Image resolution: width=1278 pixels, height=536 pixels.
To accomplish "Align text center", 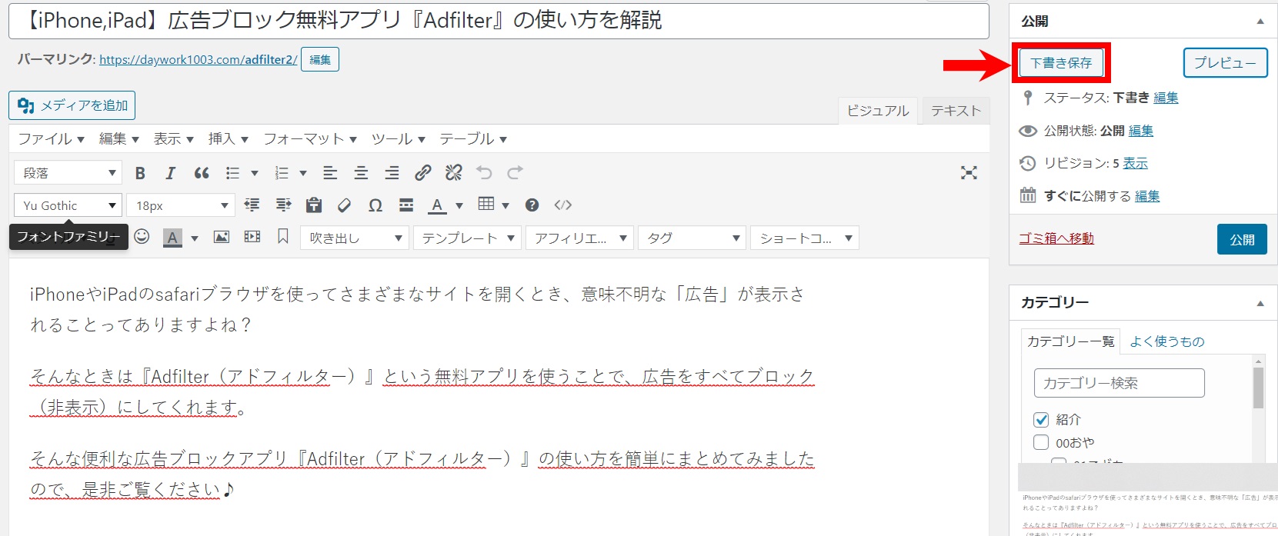I will pyautogui.click(x=361, y=173).
